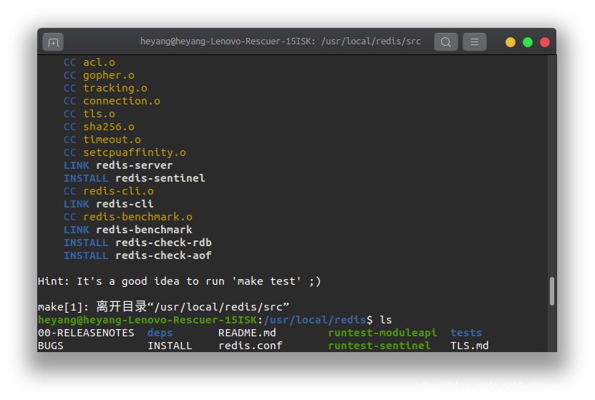Click the 'timeout.o' output line
595x400 pixels.
(x=102, y=140)
